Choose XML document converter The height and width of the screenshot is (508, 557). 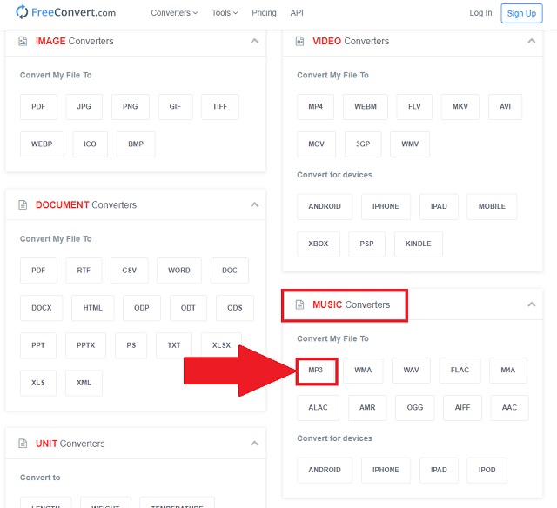pyautogui.click(x=84, y=383)
